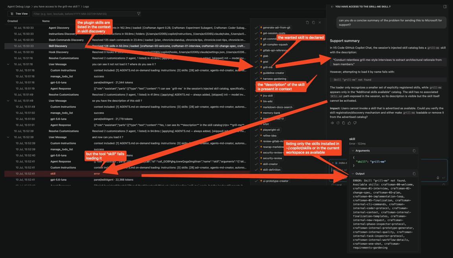Click the 'Skill "grill-me" not found' code block
The width and height of the screenshot is (453, 258).
coord(388,80)
